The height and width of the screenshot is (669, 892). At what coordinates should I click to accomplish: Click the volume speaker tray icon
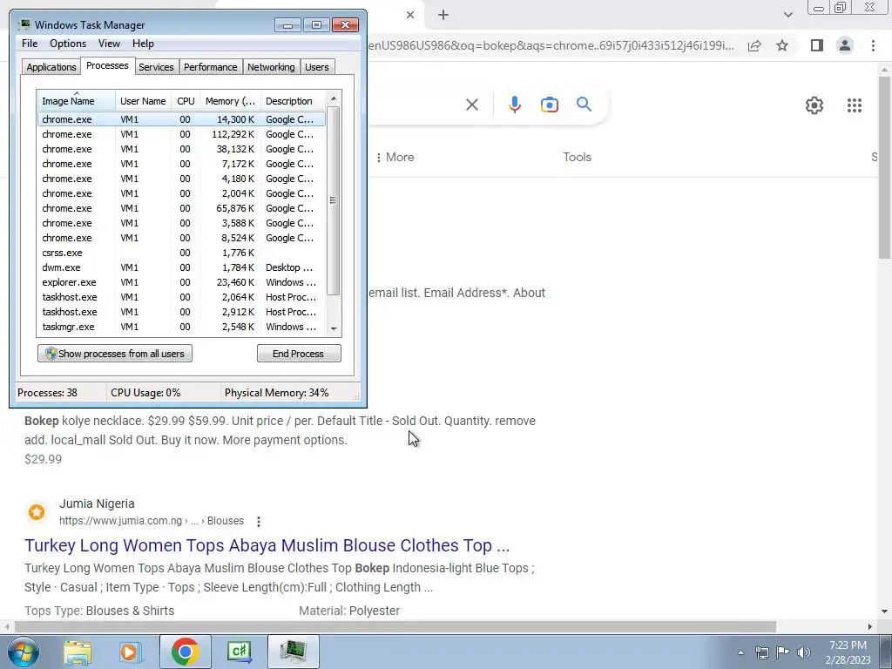point(804,652)
